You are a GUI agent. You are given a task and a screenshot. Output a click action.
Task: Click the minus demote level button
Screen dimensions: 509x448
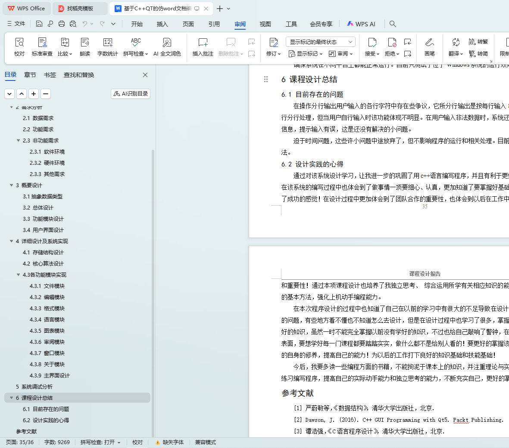click(x=46, y=94)
